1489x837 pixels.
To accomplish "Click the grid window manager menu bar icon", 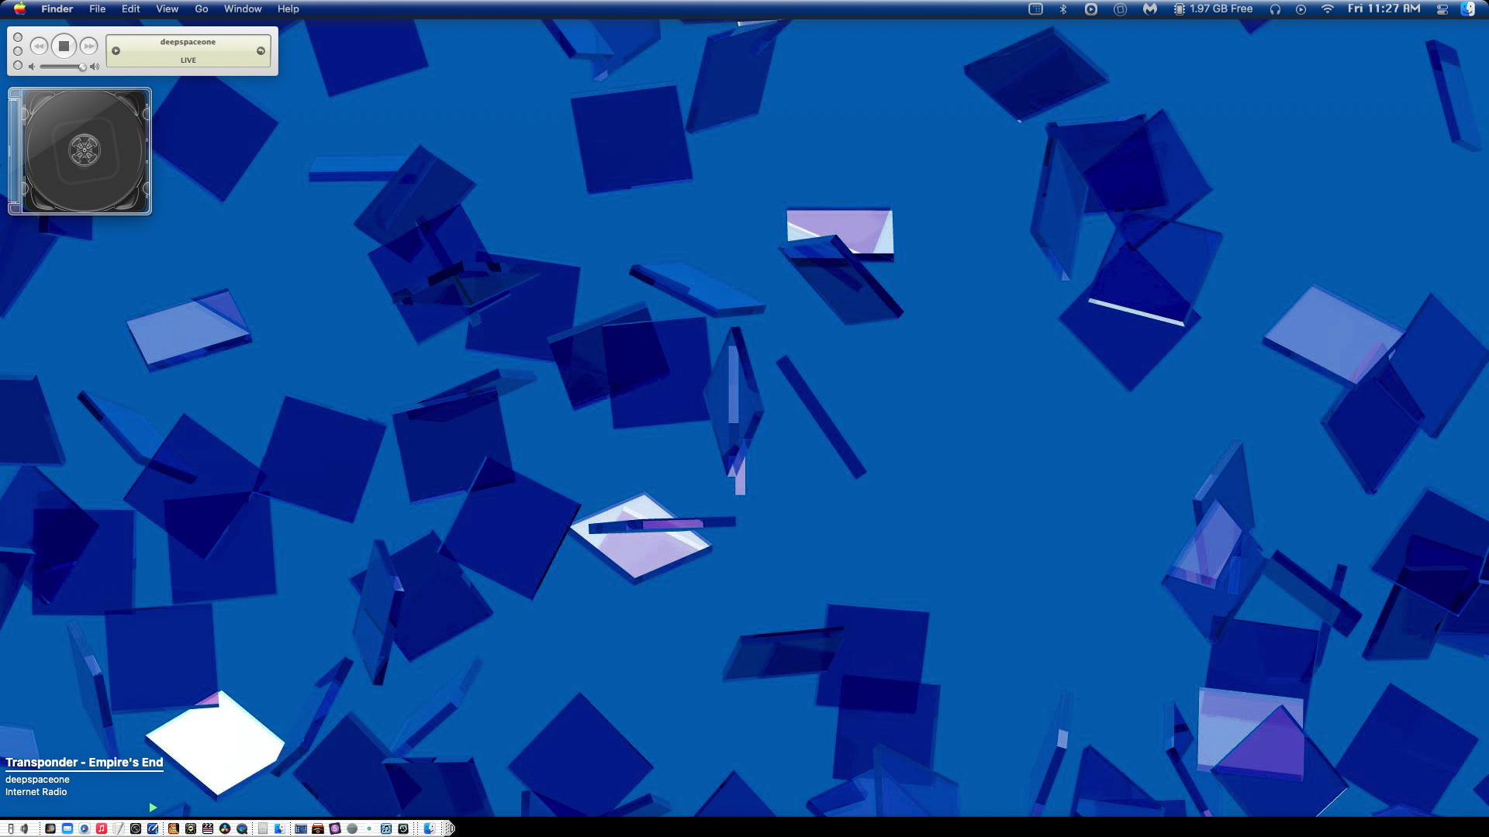I will click(1035, 9).
